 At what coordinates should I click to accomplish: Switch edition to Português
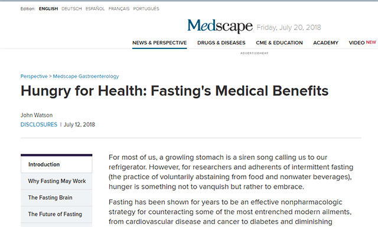coord(146,9)
